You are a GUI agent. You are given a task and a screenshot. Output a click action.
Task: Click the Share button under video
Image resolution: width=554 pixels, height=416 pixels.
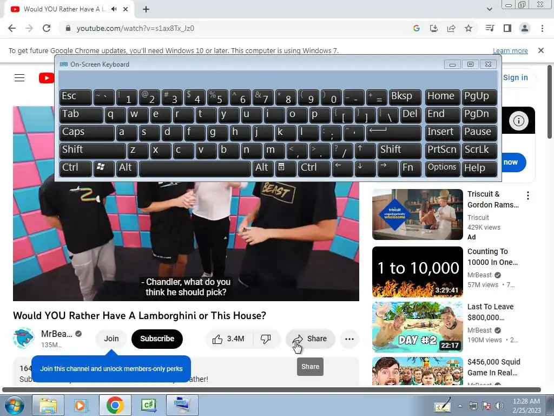tap(310, 339)
